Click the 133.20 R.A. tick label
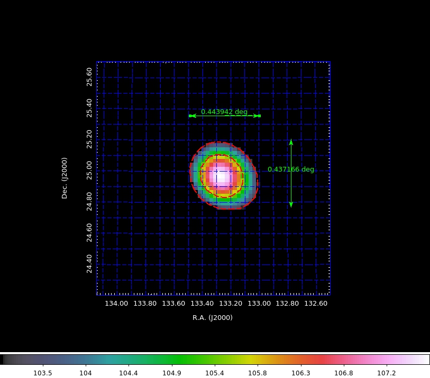The height and width of the screenshot is (378, 430). coord(231,304)
